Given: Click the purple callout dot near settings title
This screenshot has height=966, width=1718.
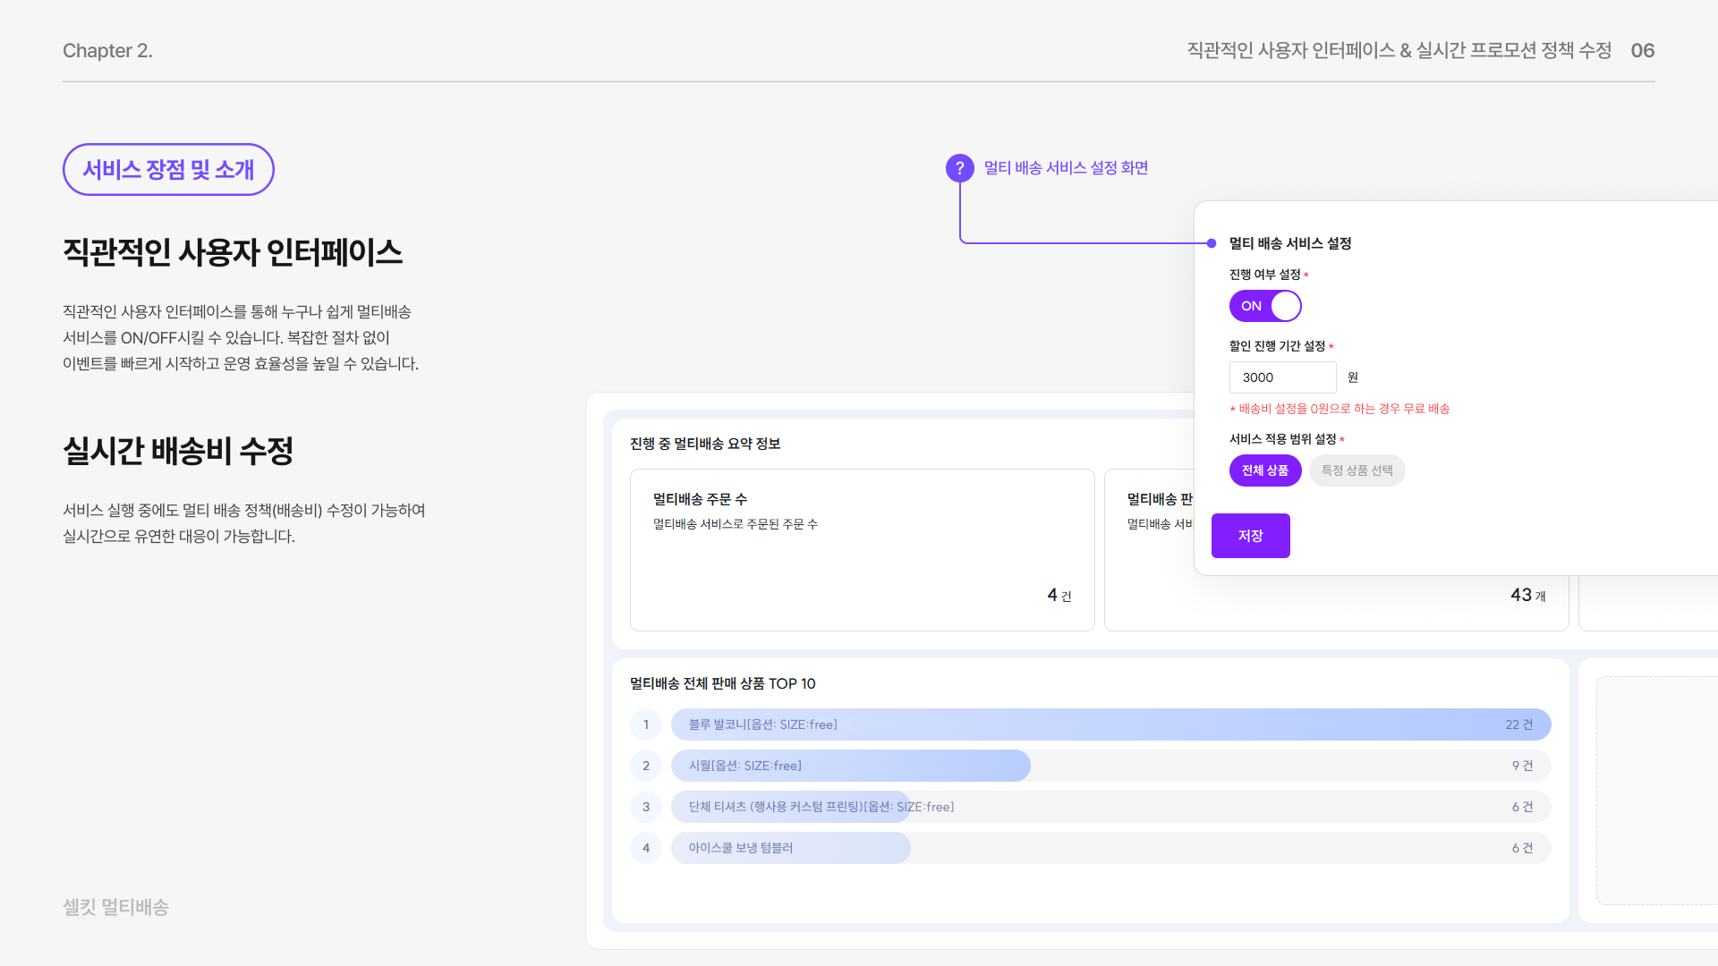Looking at the screenshot, I should (x=1212, y=243).
